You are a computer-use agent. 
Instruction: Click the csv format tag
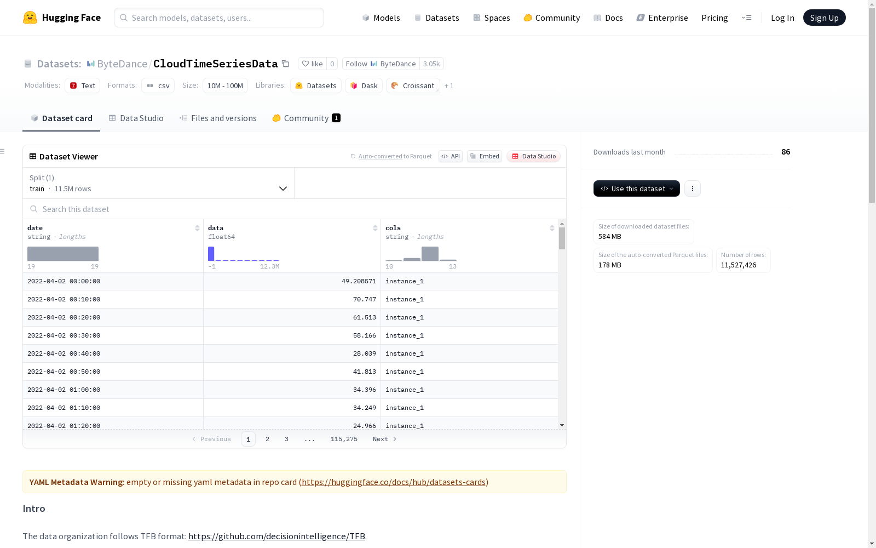click(x=158, y=85)
